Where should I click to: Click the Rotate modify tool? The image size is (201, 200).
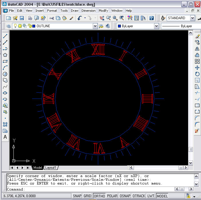[197, 74]
